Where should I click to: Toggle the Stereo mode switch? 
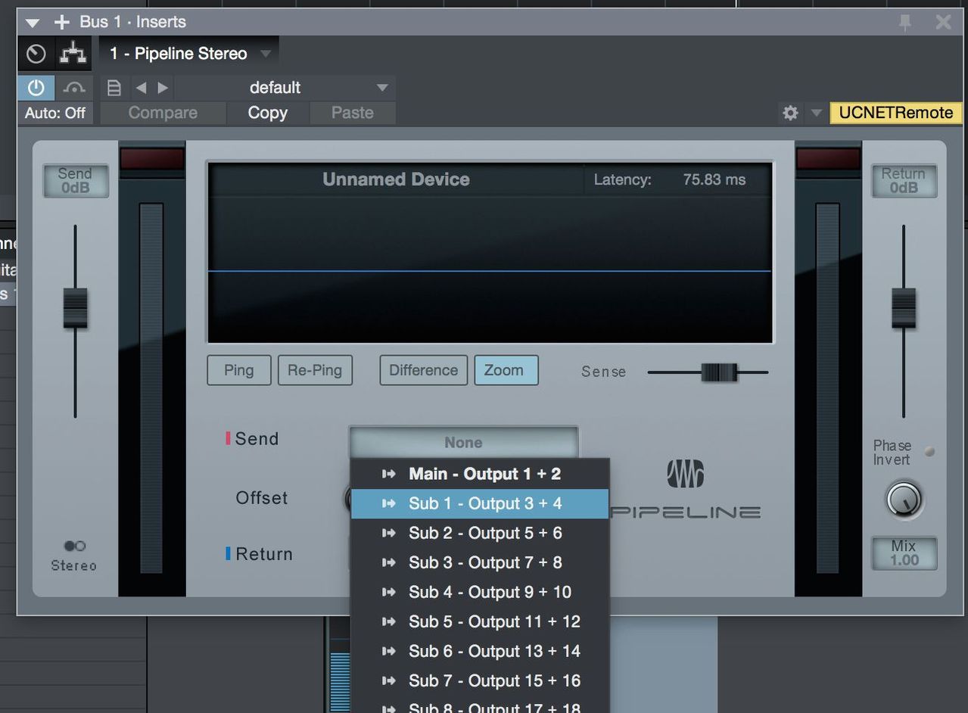[74, 546]
